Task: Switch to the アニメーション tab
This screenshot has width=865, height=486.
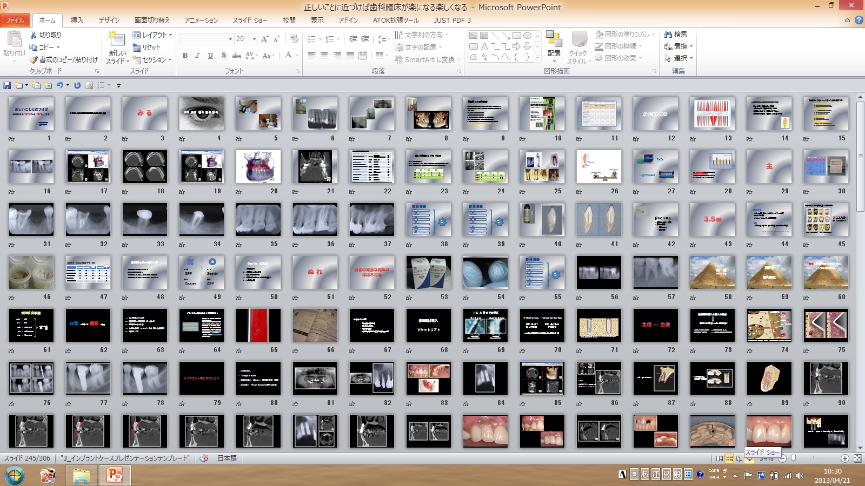Action: click(201, 20)
